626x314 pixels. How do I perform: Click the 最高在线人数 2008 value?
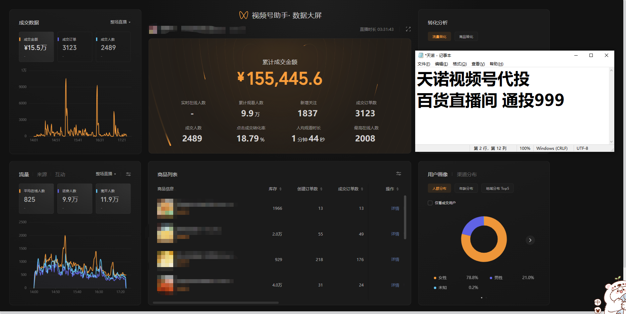pyautogui.click(x=365, y=138)
